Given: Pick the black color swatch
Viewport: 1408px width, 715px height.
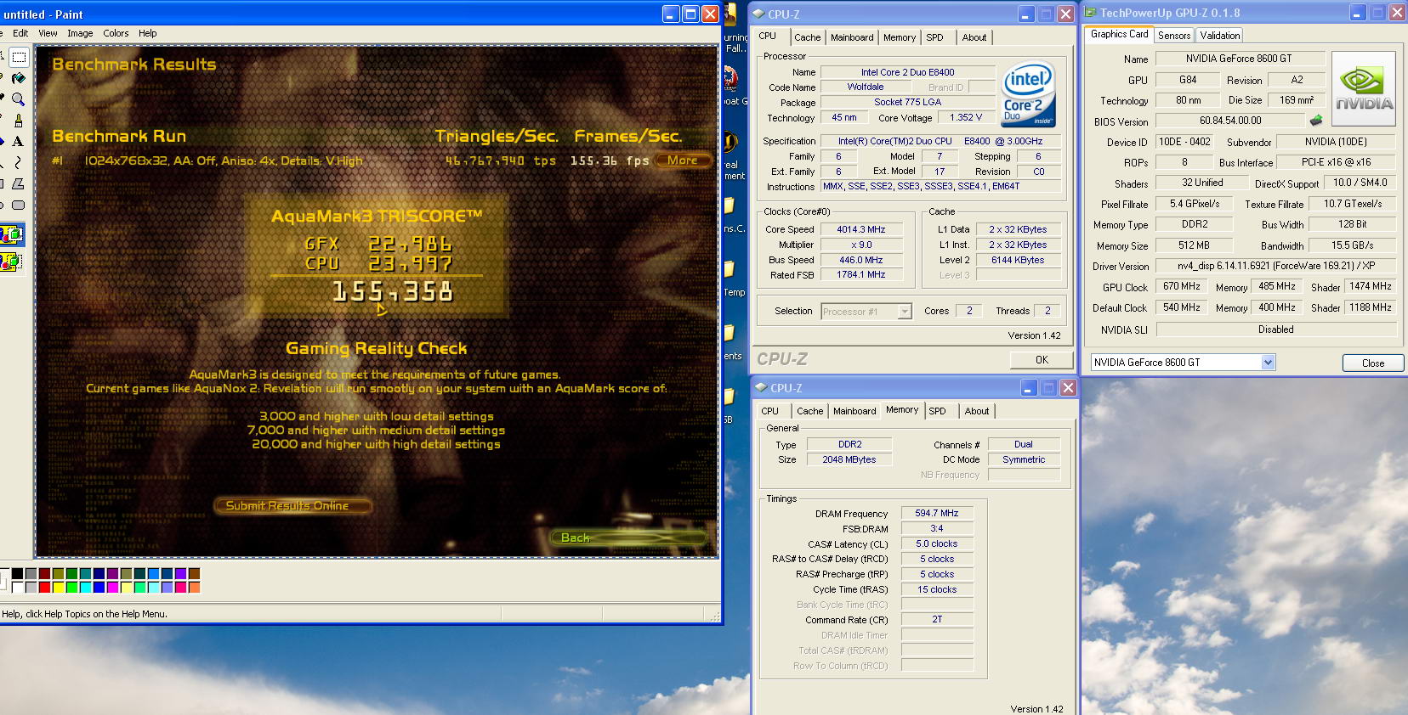Looking at the screenshot, I should click(x=17, y=574).
